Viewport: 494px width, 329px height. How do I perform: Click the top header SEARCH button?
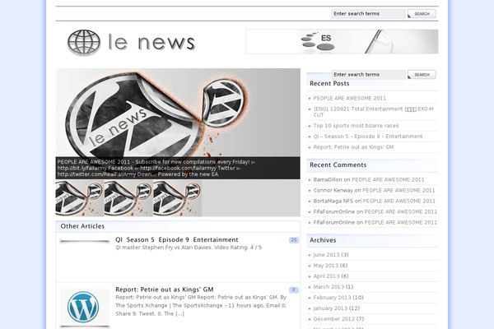pyautogui.click(x=422, y=14)
